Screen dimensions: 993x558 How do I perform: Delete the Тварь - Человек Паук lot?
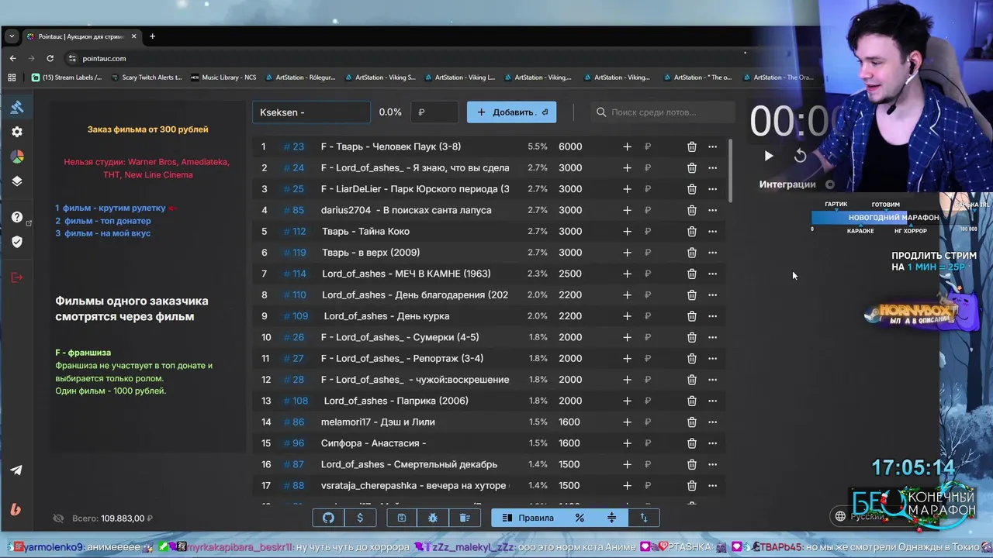[691, 146]
